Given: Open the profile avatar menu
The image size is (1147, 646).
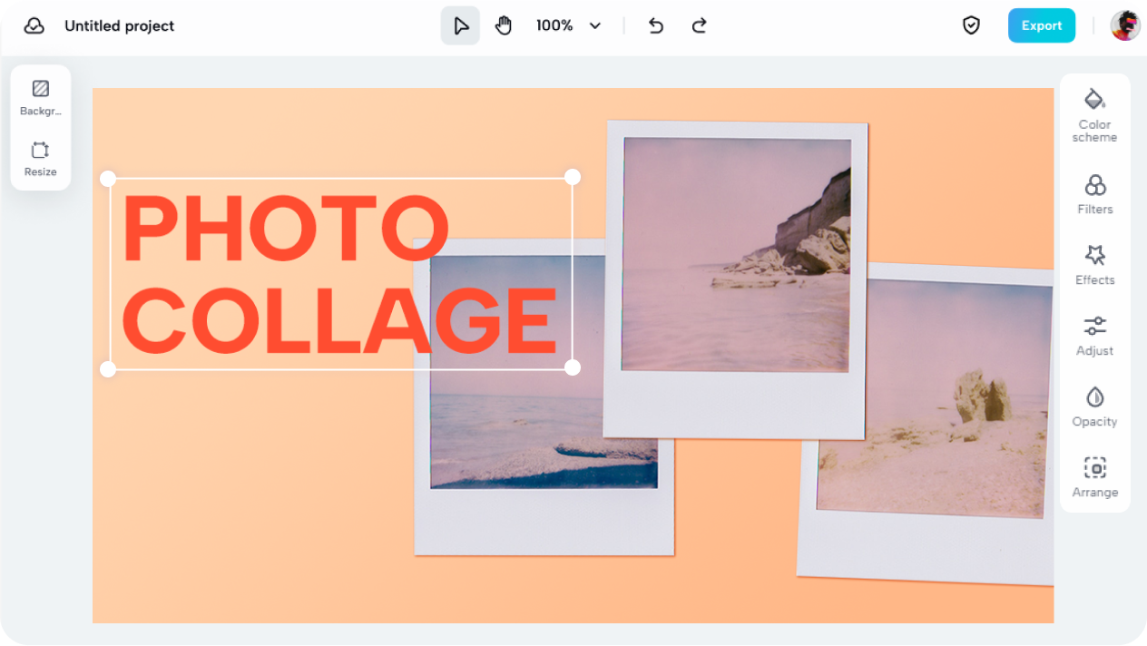Looking at the screenshot, I should (1125, 25).
